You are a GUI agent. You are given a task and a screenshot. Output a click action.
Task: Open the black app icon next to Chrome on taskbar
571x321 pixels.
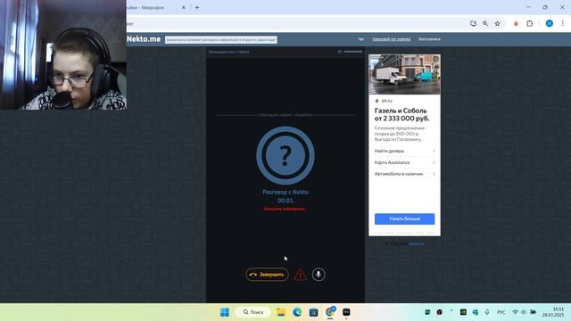(346, 312)
